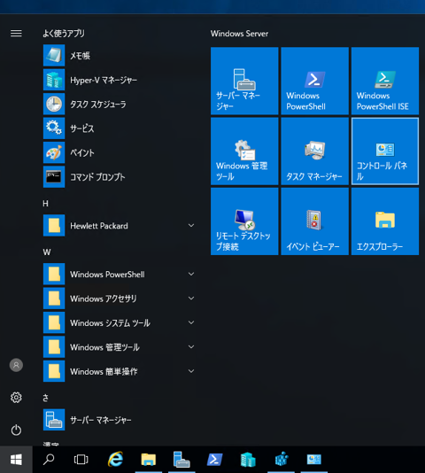
Task: Expand Windows アクセサリ folder chevron
Action: click(x=191, y=299)
